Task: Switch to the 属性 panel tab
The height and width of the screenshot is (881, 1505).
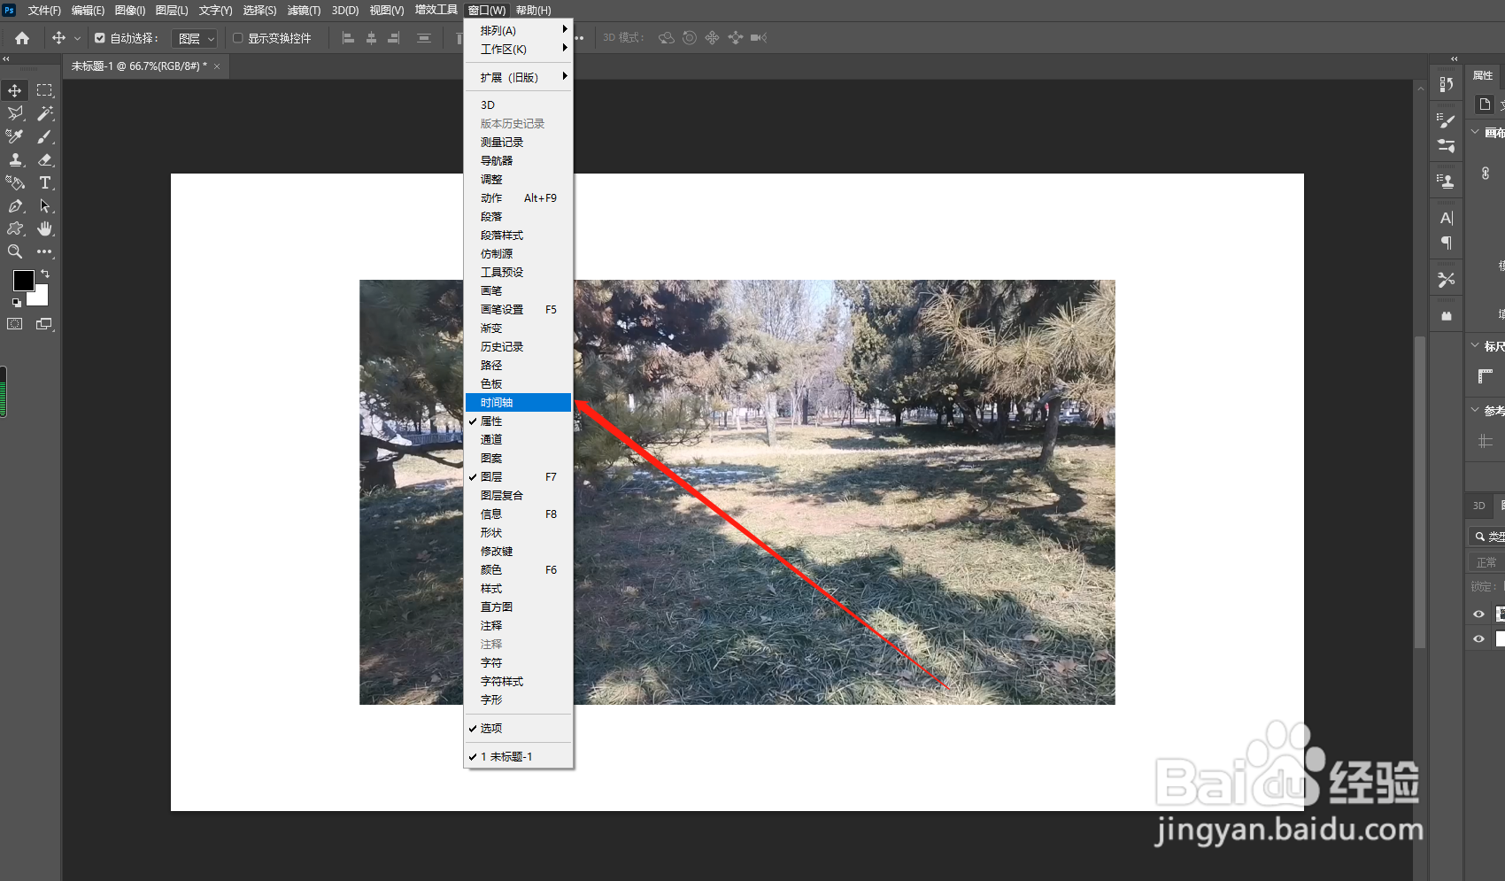Action: 1483,75
